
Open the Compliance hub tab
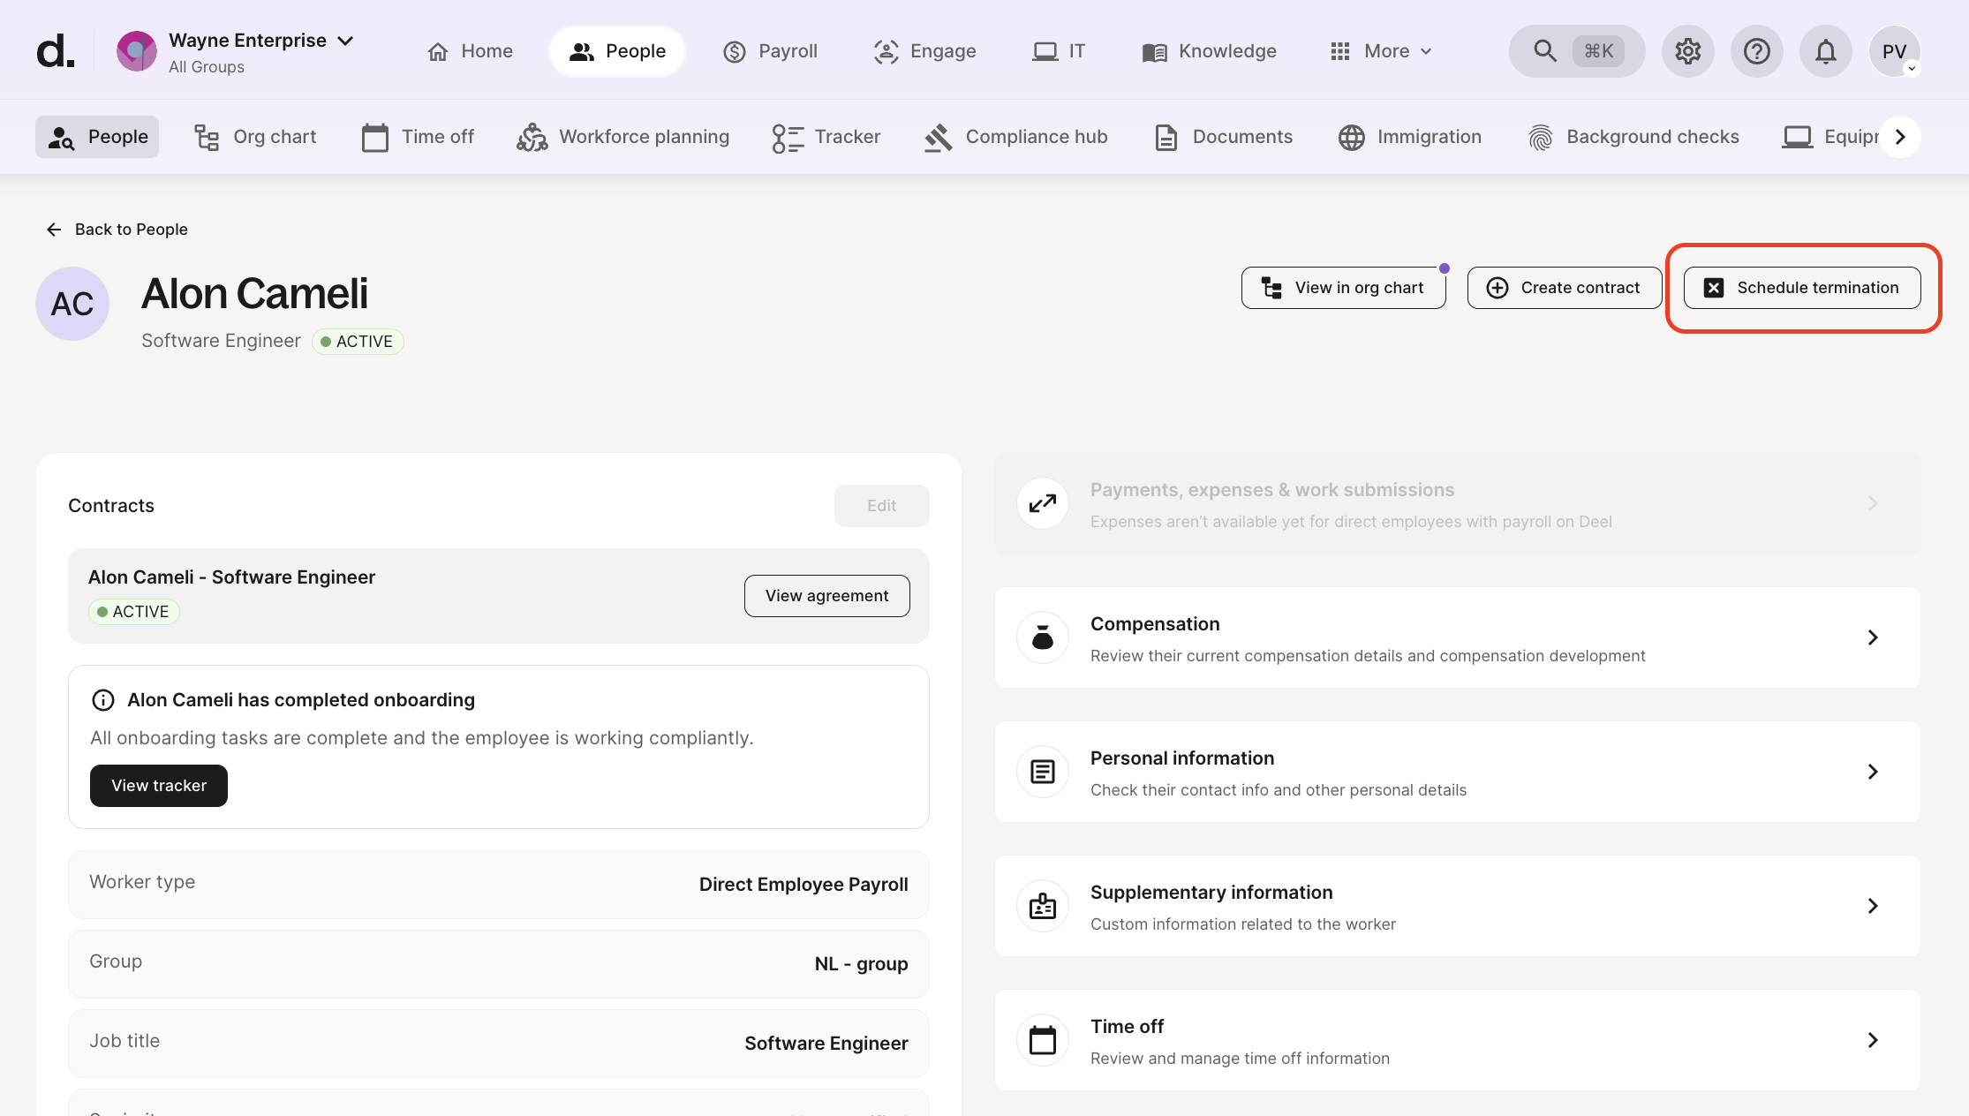(1016, 137)
